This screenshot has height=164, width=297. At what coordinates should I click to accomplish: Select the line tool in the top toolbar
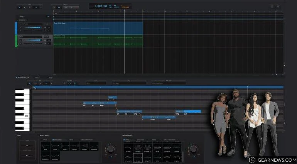(x=24, y=7)
